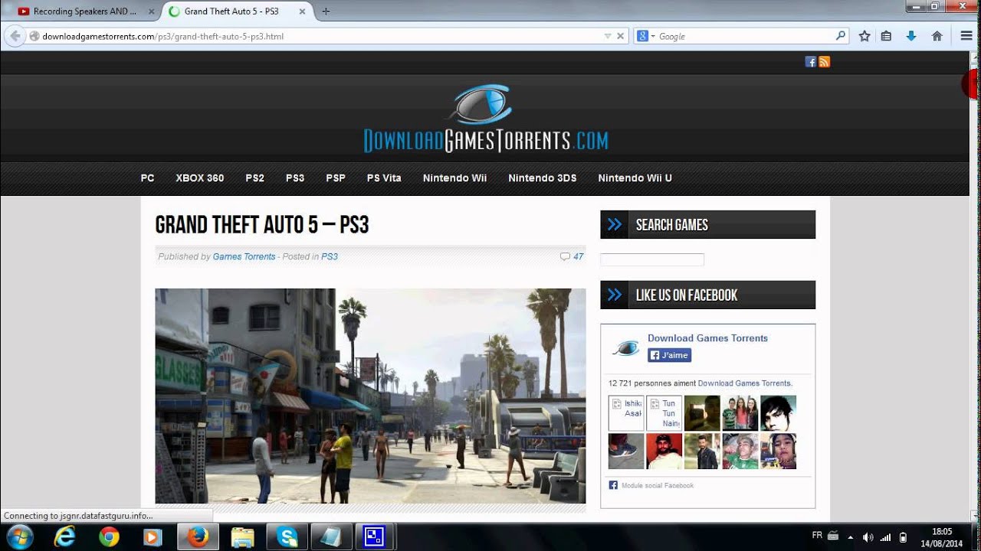The height and width of the screenshot is (551, 981).
Task: Go back with the browser back arrow
Action: [15, 36]
